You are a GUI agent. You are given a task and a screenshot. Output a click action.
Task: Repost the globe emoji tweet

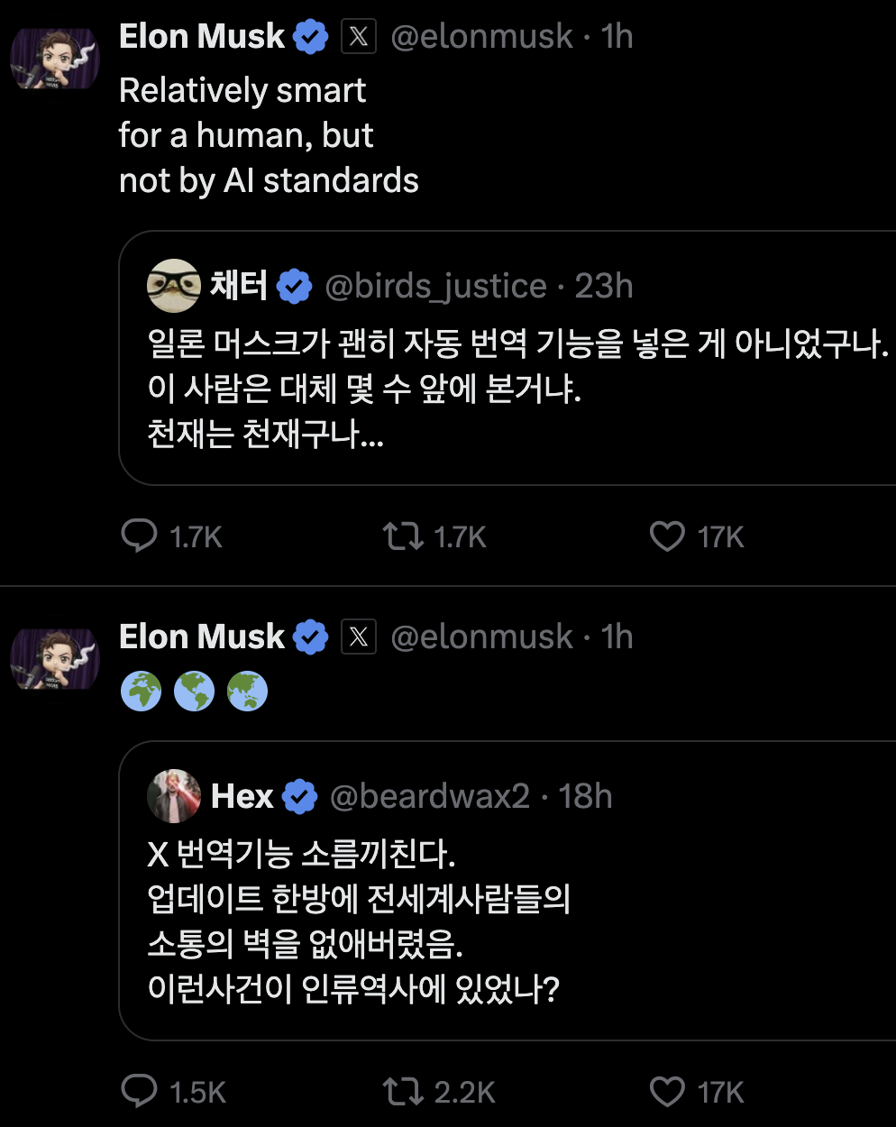(x=402, y=1092)
